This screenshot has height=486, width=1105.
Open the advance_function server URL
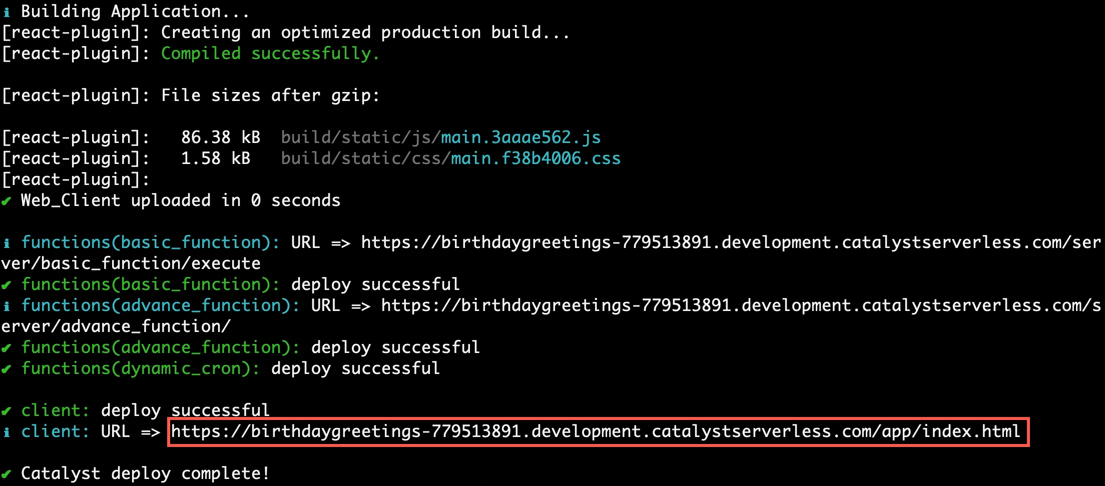(741, 305)
